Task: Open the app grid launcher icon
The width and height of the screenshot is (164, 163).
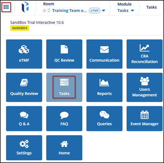Action: (6, 7)
